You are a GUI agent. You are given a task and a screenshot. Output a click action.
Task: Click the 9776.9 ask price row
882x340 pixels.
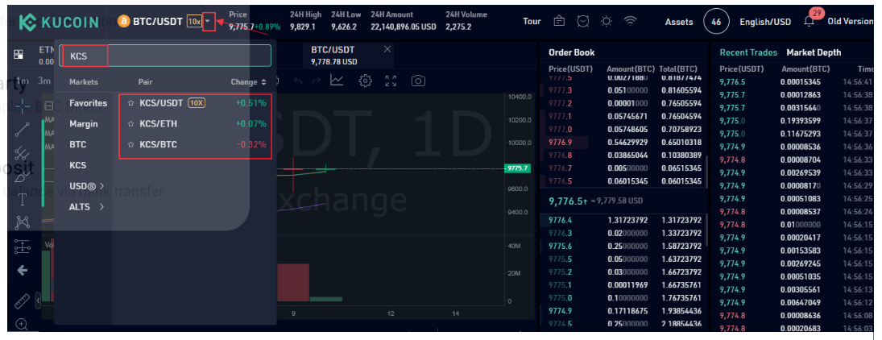625,143
